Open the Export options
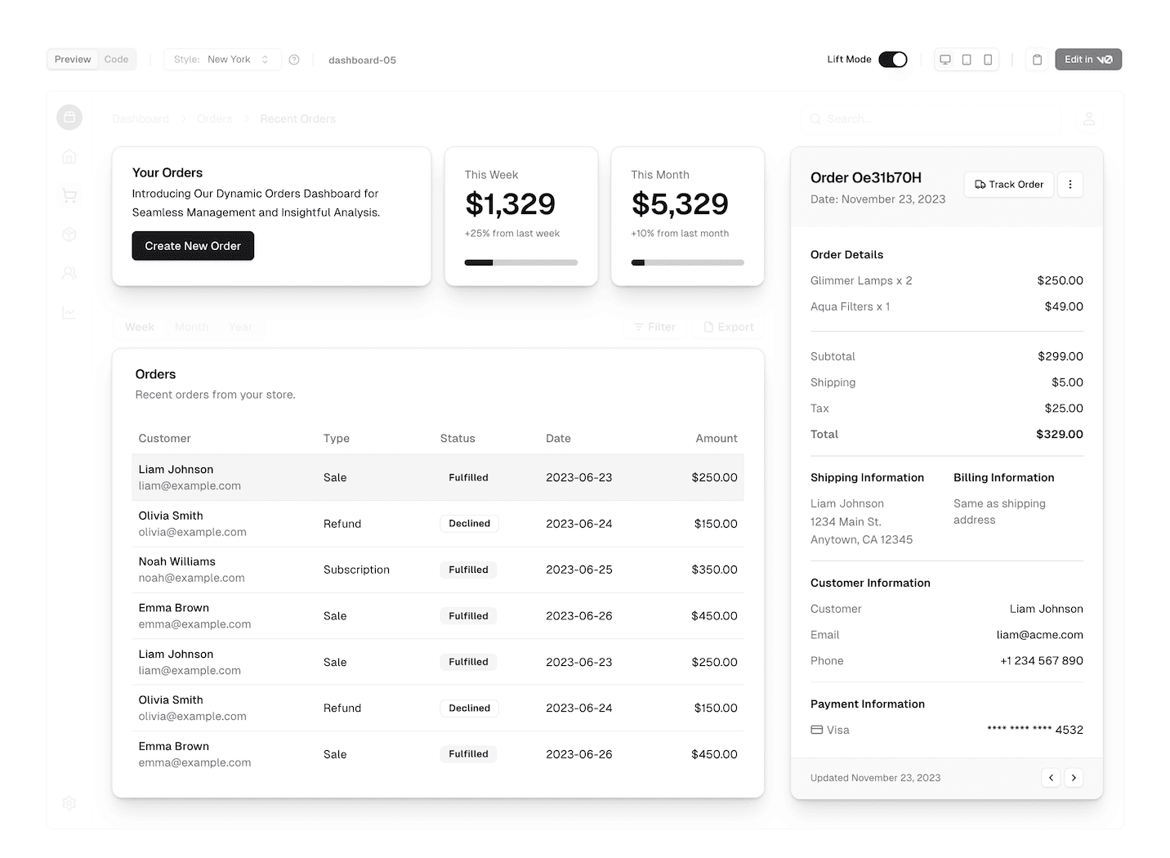1170x858 pixels. click(728, 327)
